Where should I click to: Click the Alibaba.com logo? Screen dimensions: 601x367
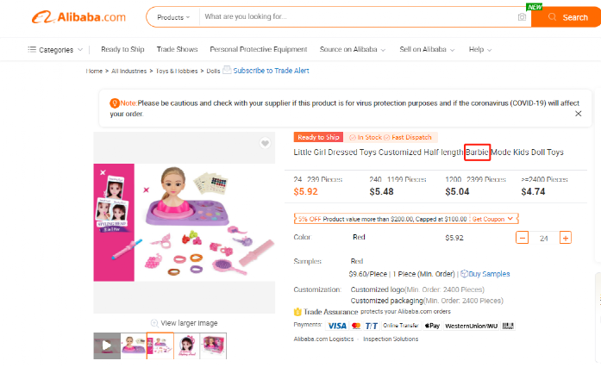tap(78, 17)
